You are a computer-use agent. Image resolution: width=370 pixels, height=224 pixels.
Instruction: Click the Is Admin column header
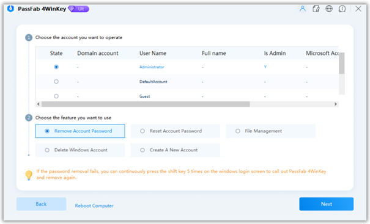point(275,53)
